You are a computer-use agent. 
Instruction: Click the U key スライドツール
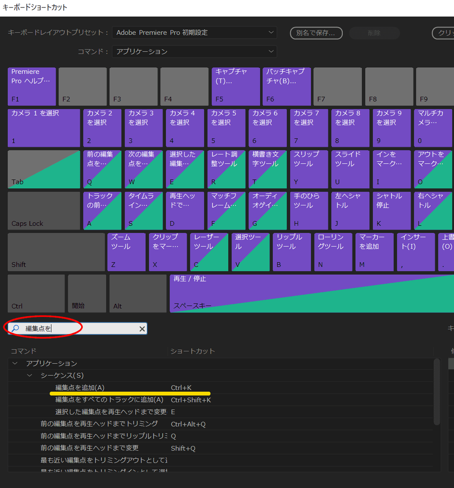tap(351, 170)
